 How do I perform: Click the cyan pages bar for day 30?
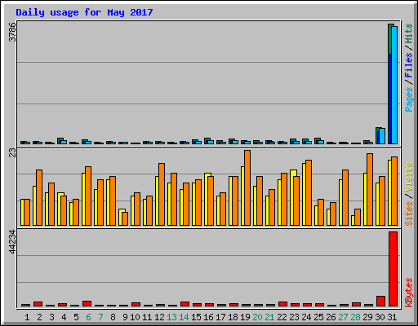point(382,136)
